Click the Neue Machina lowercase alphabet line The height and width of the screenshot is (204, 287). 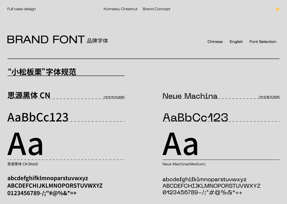pos(204,180)
